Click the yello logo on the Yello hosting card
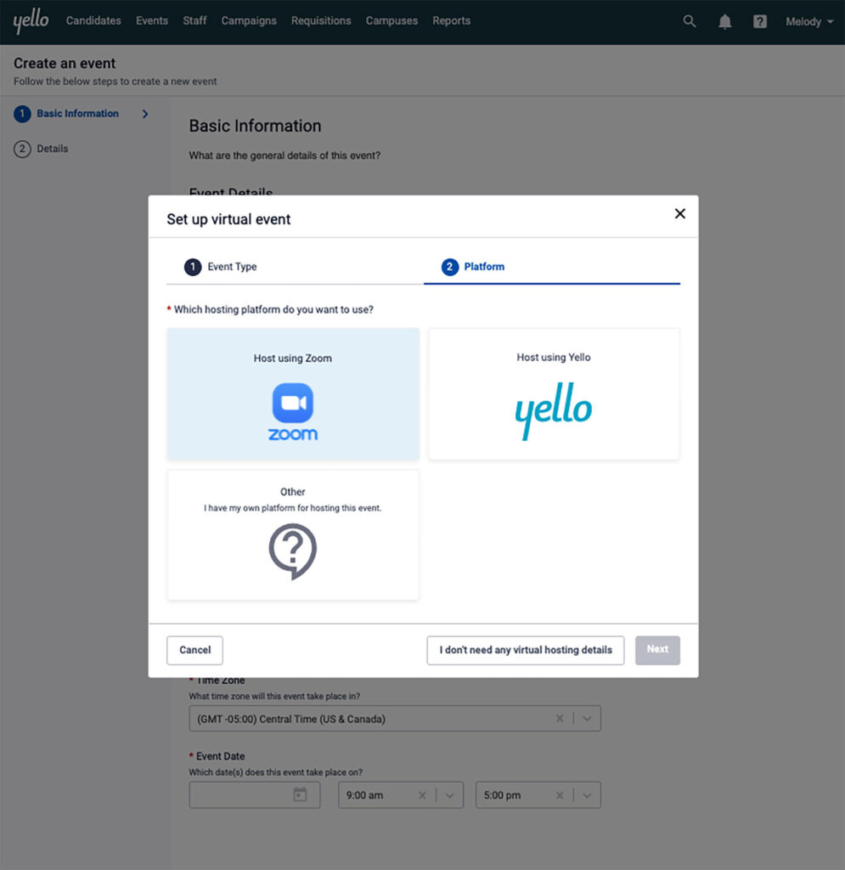Viewport: 845px width, 870px height. tap(553, 410)
